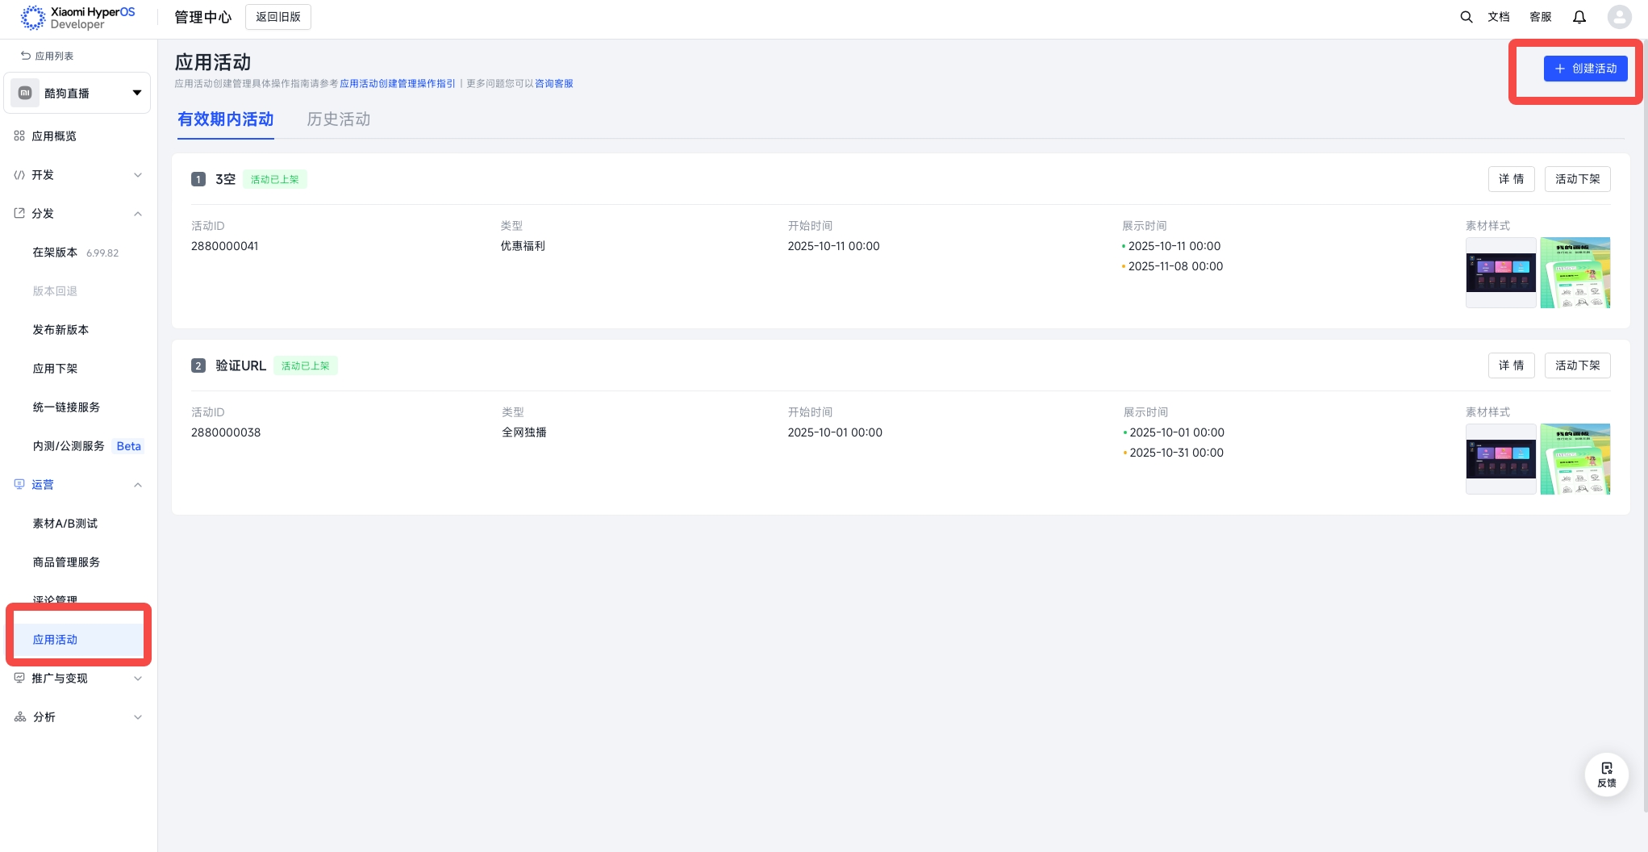Screen dimensions: 1648x852
Task: Click the feedback floating icon
Action: click(1606, 774)
